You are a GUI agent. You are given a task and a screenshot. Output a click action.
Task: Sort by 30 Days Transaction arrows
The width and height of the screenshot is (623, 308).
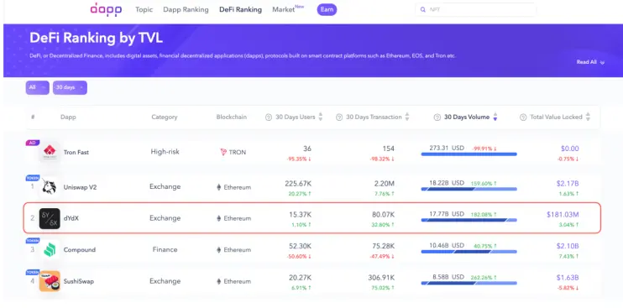[407, 117]
